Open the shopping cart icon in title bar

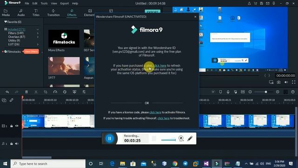pyautogui.click(x=256, y=3)
